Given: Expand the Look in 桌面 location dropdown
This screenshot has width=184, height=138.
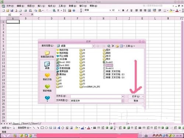Looking at the screenshot, I should click(93, 46).
